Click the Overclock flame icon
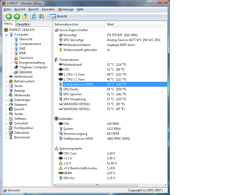Image resolution: width=250 pixels, height=195 pixels. (16, 58)
